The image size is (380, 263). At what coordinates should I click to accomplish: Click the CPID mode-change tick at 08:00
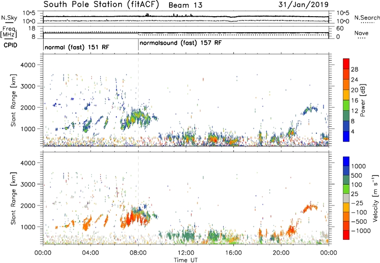tap(138, 45)
